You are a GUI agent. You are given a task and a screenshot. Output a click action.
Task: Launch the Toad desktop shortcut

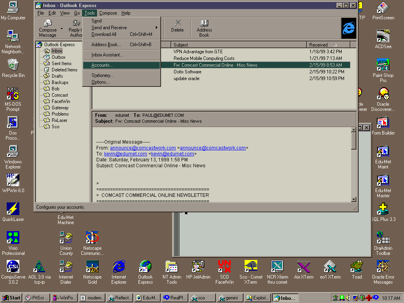tap(357, 269)
